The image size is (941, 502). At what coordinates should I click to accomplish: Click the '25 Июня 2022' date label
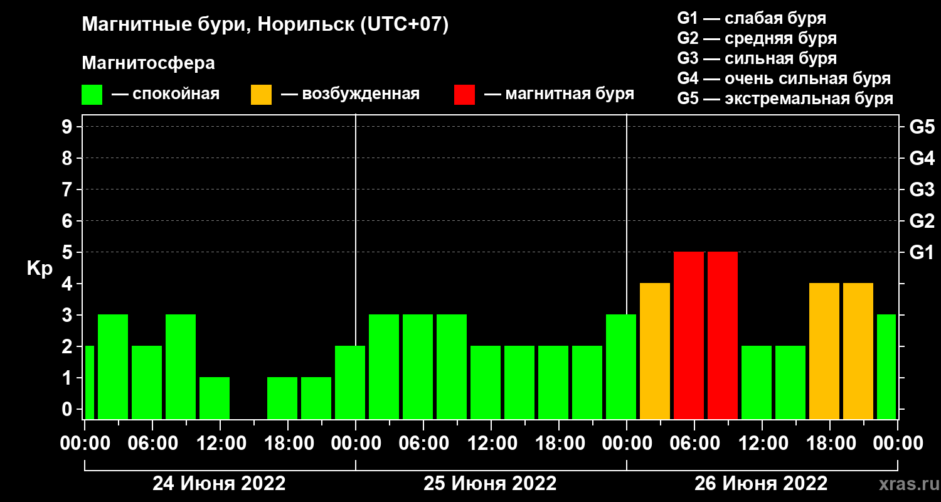pyautogui.click(x=490, y=484)
